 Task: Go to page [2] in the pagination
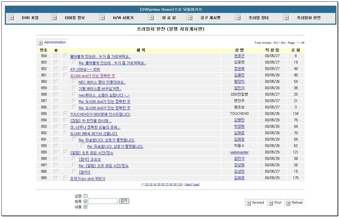pyautogui.click(x=147, y=184)
